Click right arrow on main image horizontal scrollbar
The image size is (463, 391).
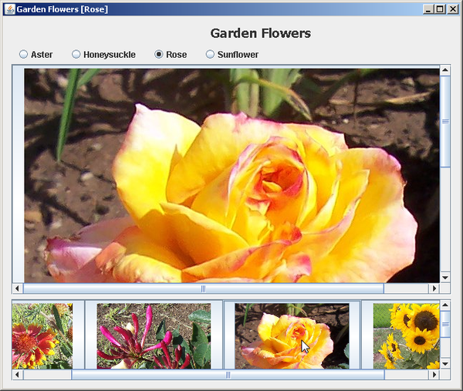pyautogui.click(x=433, y=288)
